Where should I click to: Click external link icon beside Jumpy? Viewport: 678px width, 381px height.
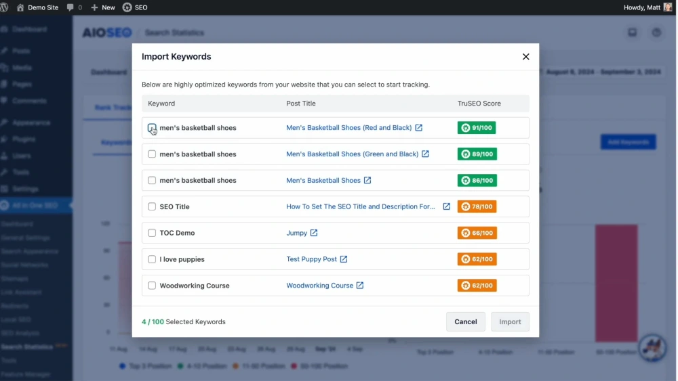(314, 233)
